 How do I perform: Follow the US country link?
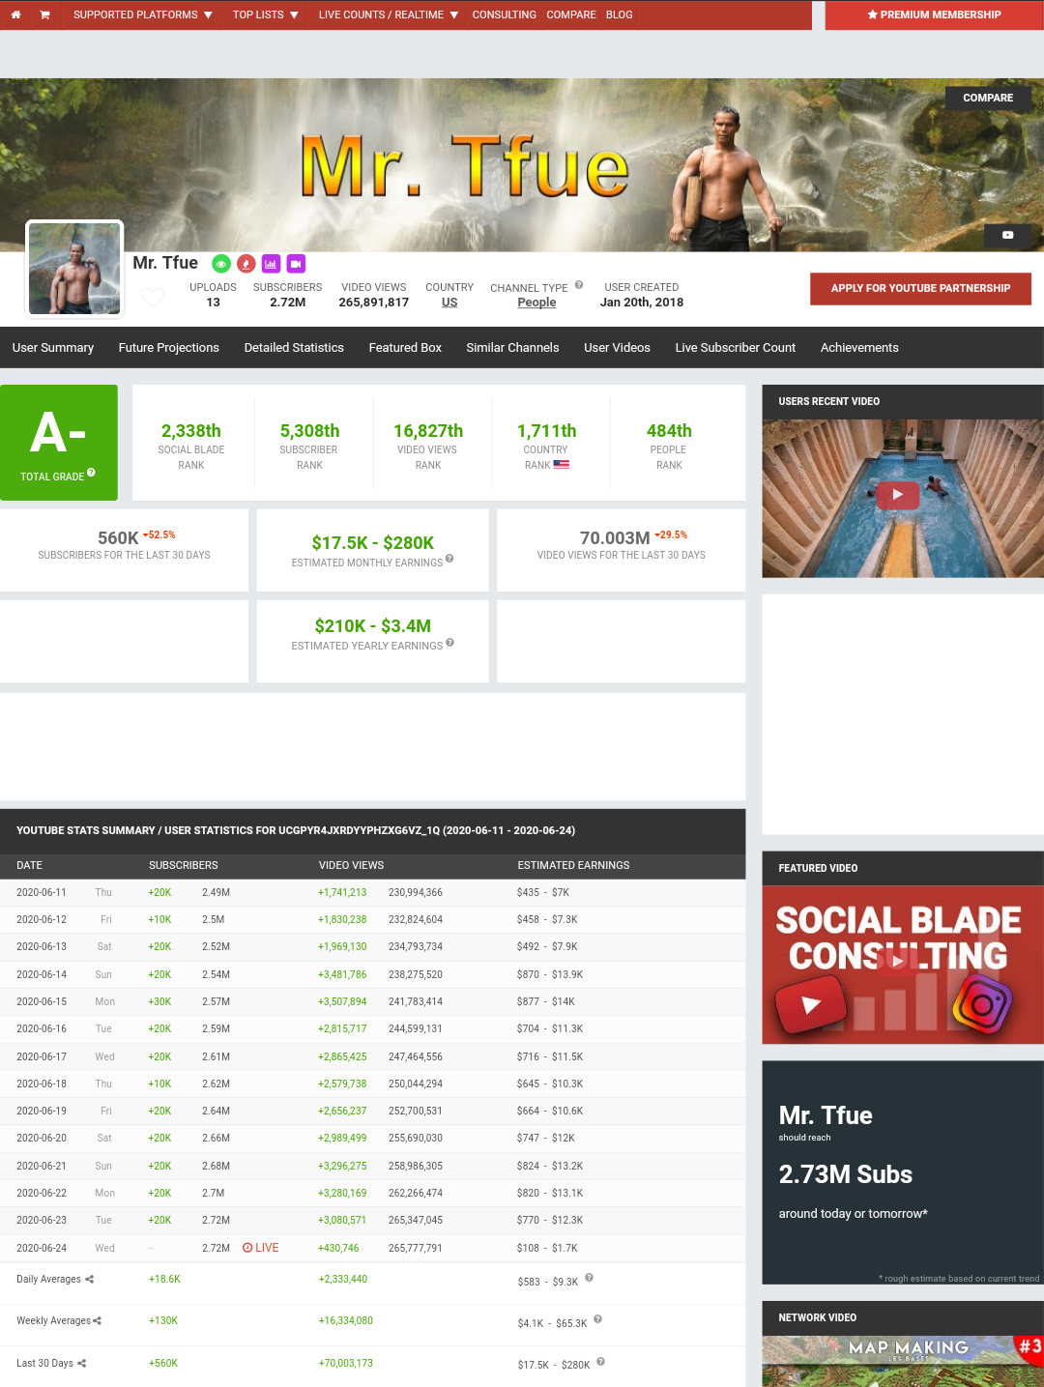[x=449, y=303]
